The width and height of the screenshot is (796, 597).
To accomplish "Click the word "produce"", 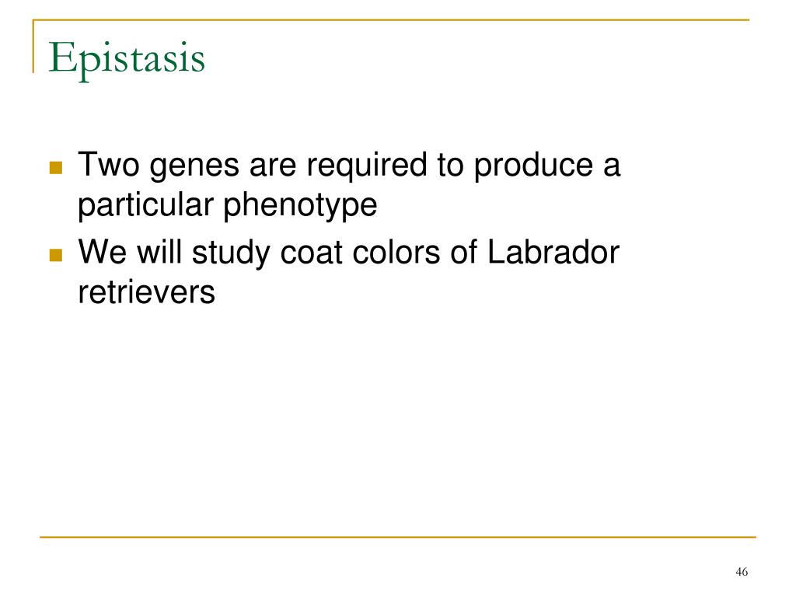I will 533,166.
